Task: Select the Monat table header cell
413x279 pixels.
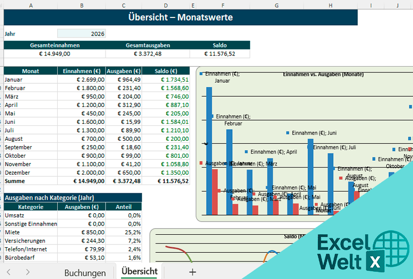Action: (30, 71)
